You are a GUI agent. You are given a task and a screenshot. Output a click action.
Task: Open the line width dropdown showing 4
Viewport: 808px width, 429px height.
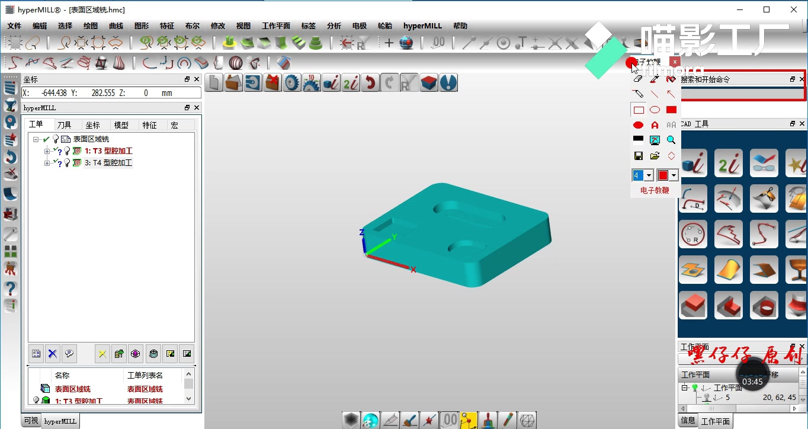649,175
